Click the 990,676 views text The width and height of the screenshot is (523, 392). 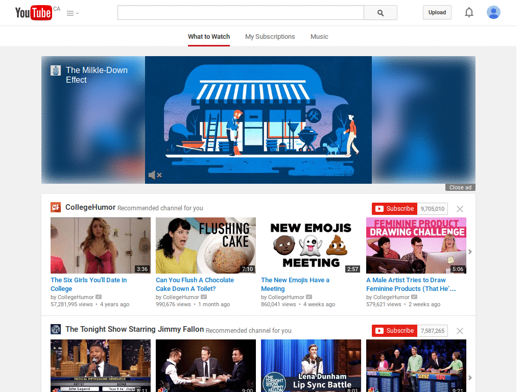coord(173,304)
